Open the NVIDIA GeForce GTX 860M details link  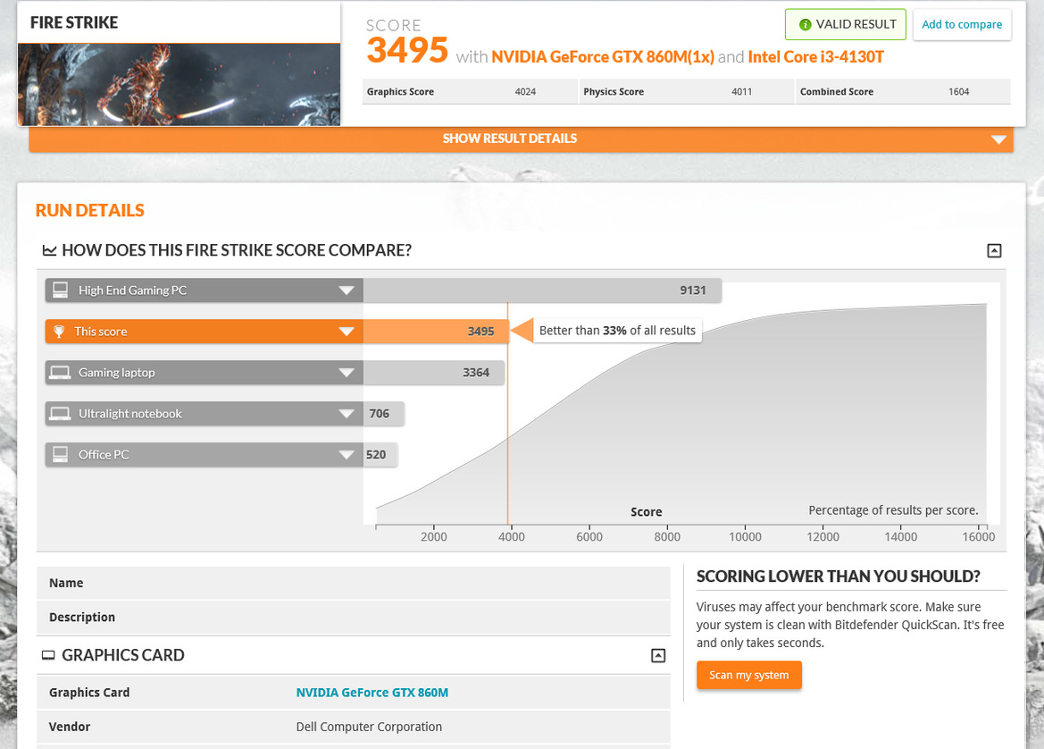tap(372, 693)
